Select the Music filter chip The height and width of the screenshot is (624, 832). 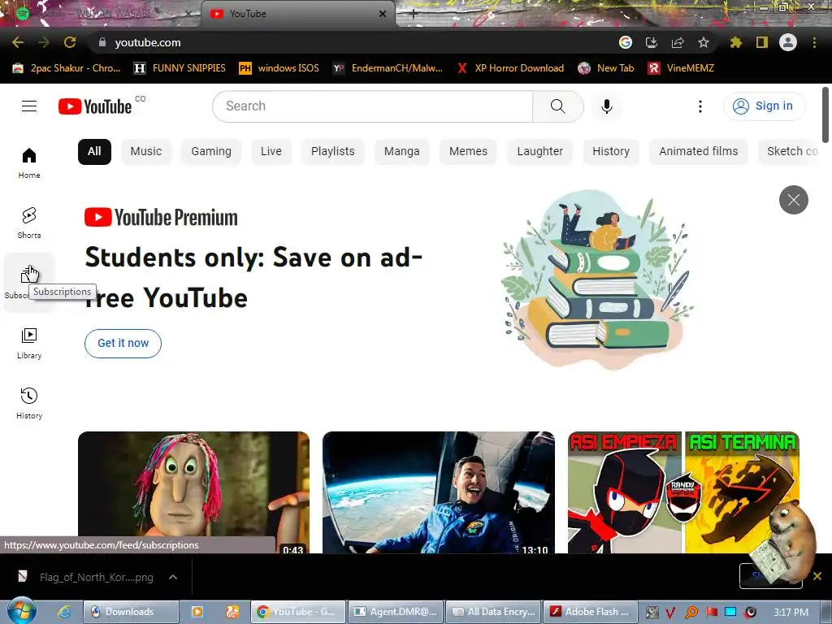(146, 152)
